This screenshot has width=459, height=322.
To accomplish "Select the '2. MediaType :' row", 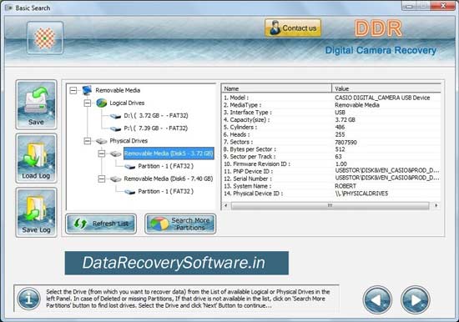I will tap(331, 105).
